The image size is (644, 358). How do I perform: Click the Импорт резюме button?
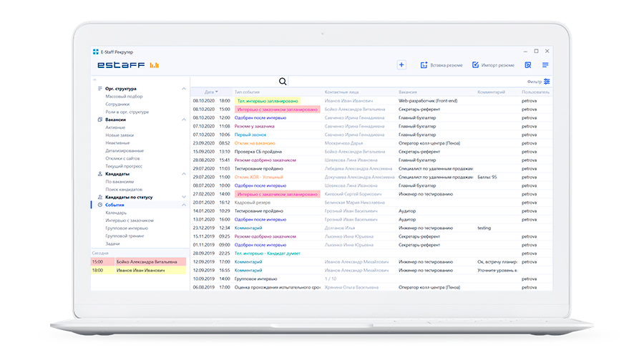click(x=493, y=65)
